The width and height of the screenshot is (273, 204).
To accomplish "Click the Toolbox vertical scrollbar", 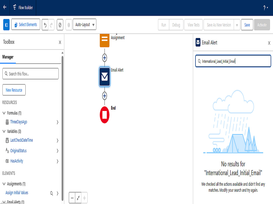I will coord(63,128).
